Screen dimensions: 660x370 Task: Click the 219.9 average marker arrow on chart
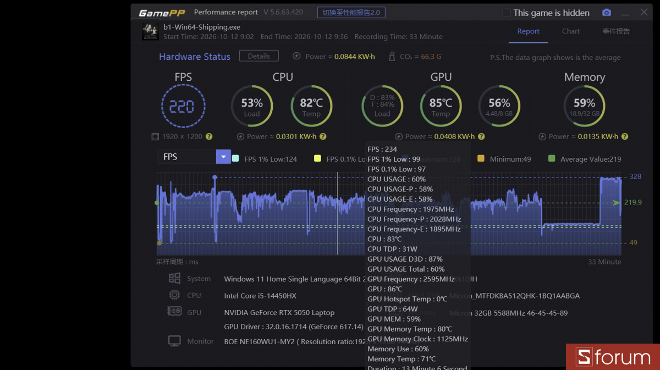pyautogui.click(x=617, y=202)
